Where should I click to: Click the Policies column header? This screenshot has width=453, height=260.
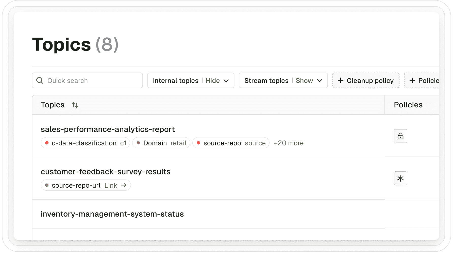[x=408, y=105]
